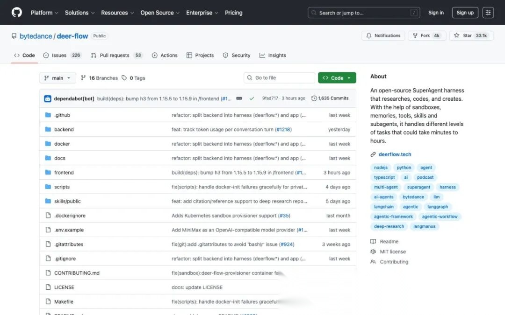The width and height of the screenshot is (505, 315).
Task: Open the deer-flow repository link
Action: [72, 36]
